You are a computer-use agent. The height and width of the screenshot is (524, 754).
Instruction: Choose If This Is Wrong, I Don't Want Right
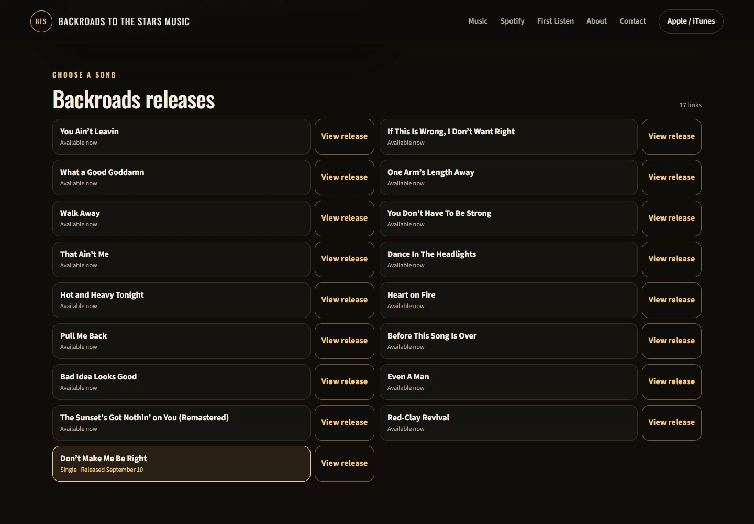[508, 137]
